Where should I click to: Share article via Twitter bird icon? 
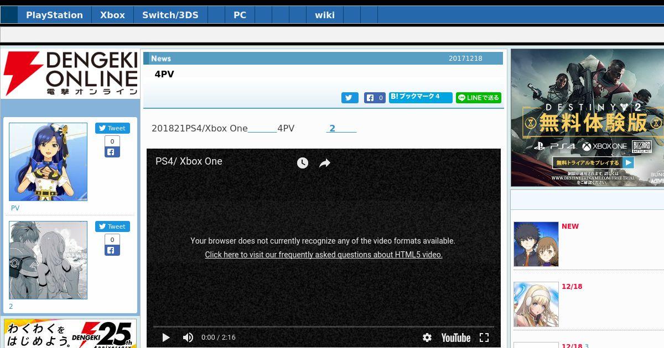(350, 98)
